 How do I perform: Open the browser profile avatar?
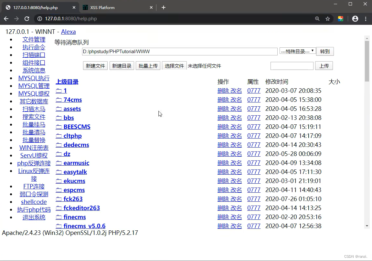pyautogui.click(x=355, y=19)
